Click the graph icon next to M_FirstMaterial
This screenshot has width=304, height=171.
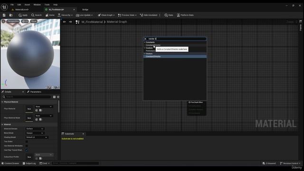point(77,22)
